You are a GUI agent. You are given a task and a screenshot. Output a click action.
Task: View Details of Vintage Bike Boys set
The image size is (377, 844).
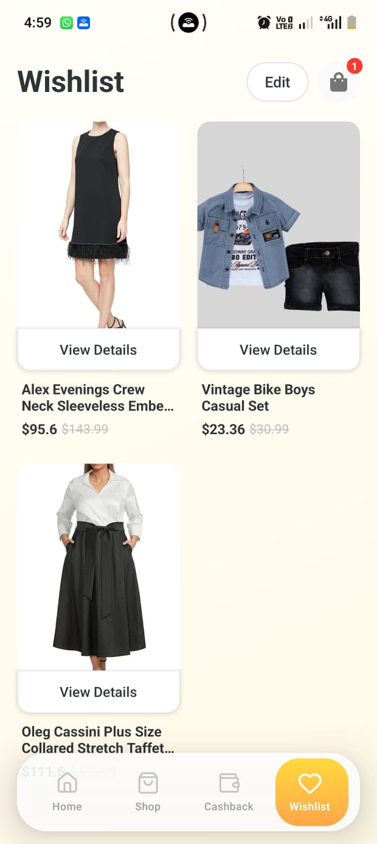[x=278, y=350]
